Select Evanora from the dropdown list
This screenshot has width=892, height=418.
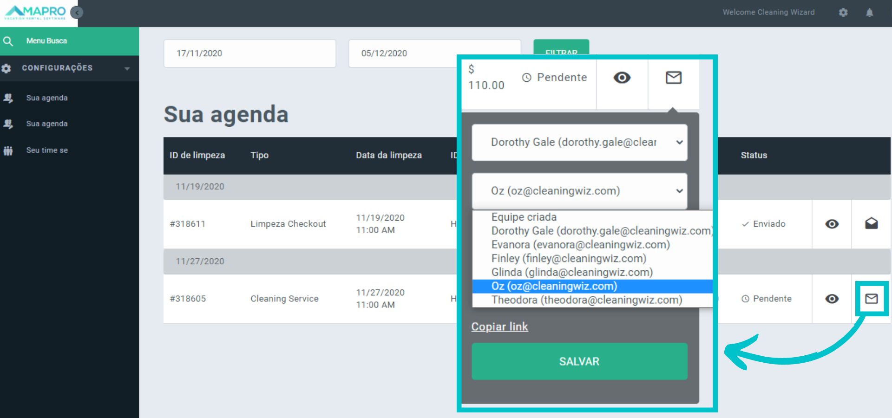(580, 245)
